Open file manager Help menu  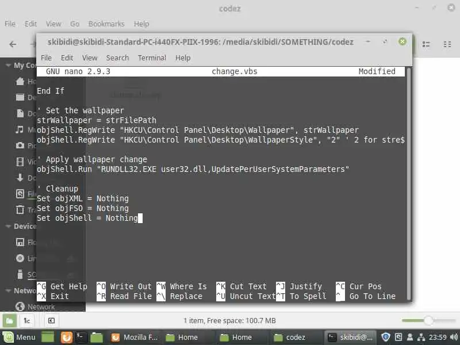141,24
